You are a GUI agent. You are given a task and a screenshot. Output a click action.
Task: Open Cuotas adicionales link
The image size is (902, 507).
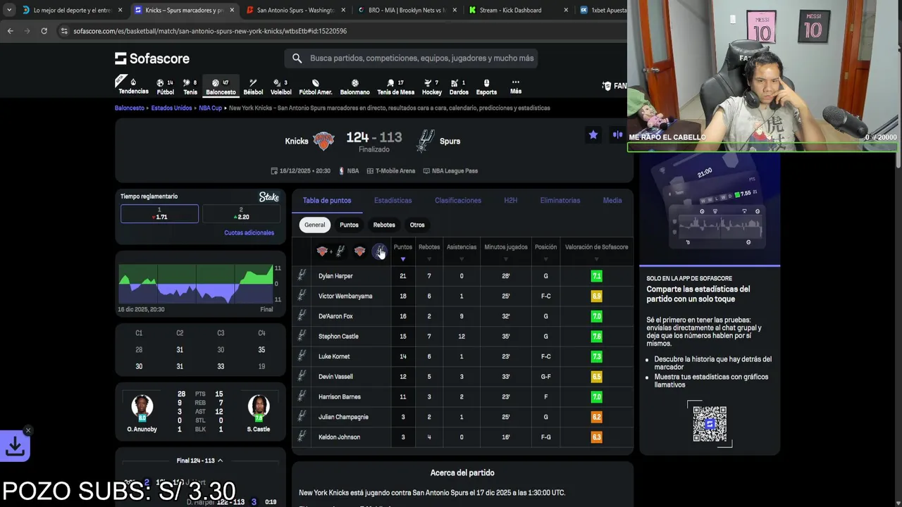pyautogui.click(x=249, y=232)
